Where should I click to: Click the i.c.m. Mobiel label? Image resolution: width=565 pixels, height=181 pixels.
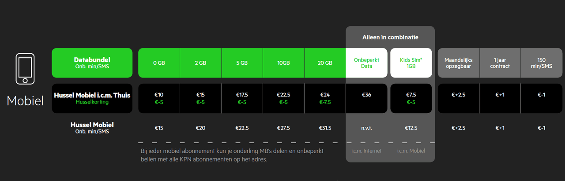[411, 151]
